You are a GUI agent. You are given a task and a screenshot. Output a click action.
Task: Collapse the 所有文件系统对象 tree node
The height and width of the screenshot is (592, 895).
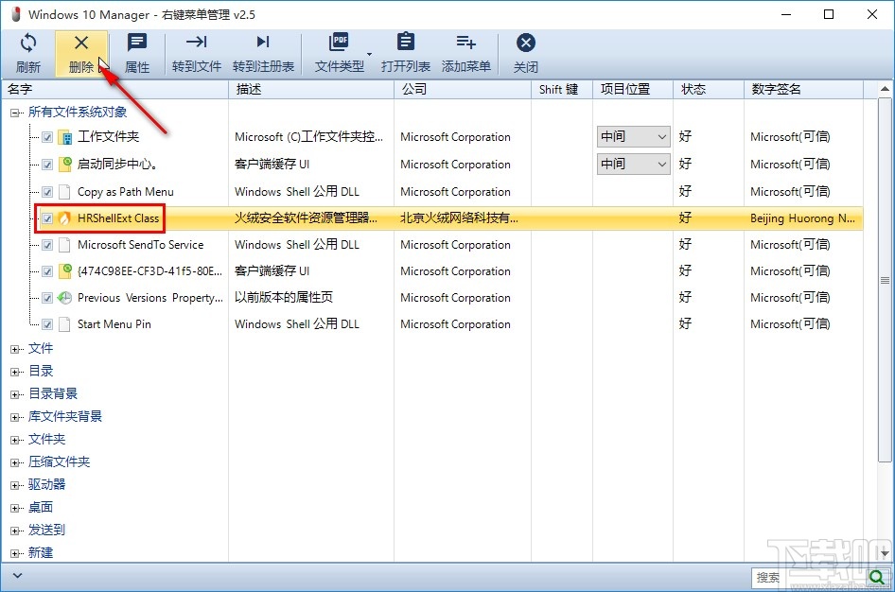pyautogui.click(x=13, y=110)
